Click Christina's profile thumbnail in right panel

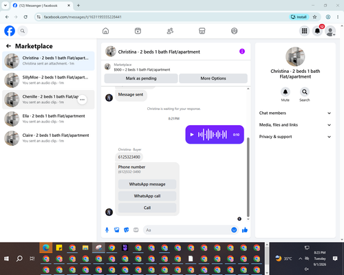pyautogui.click(x=295, y=56)
